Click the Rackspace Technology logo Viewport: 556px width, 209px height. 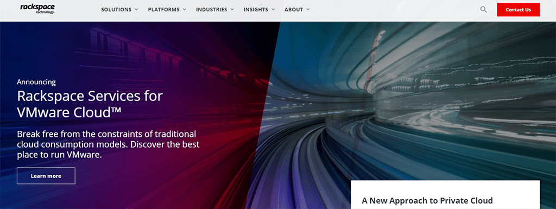37,9
